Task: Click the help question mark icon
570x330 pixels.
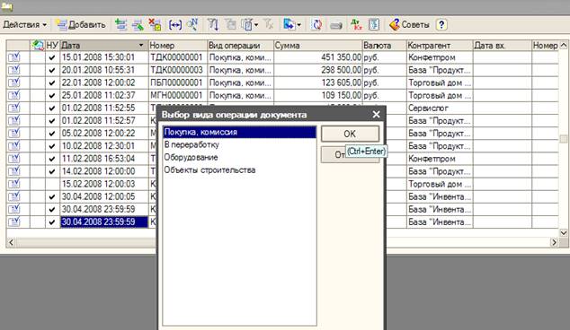Action: coord(441,24)
